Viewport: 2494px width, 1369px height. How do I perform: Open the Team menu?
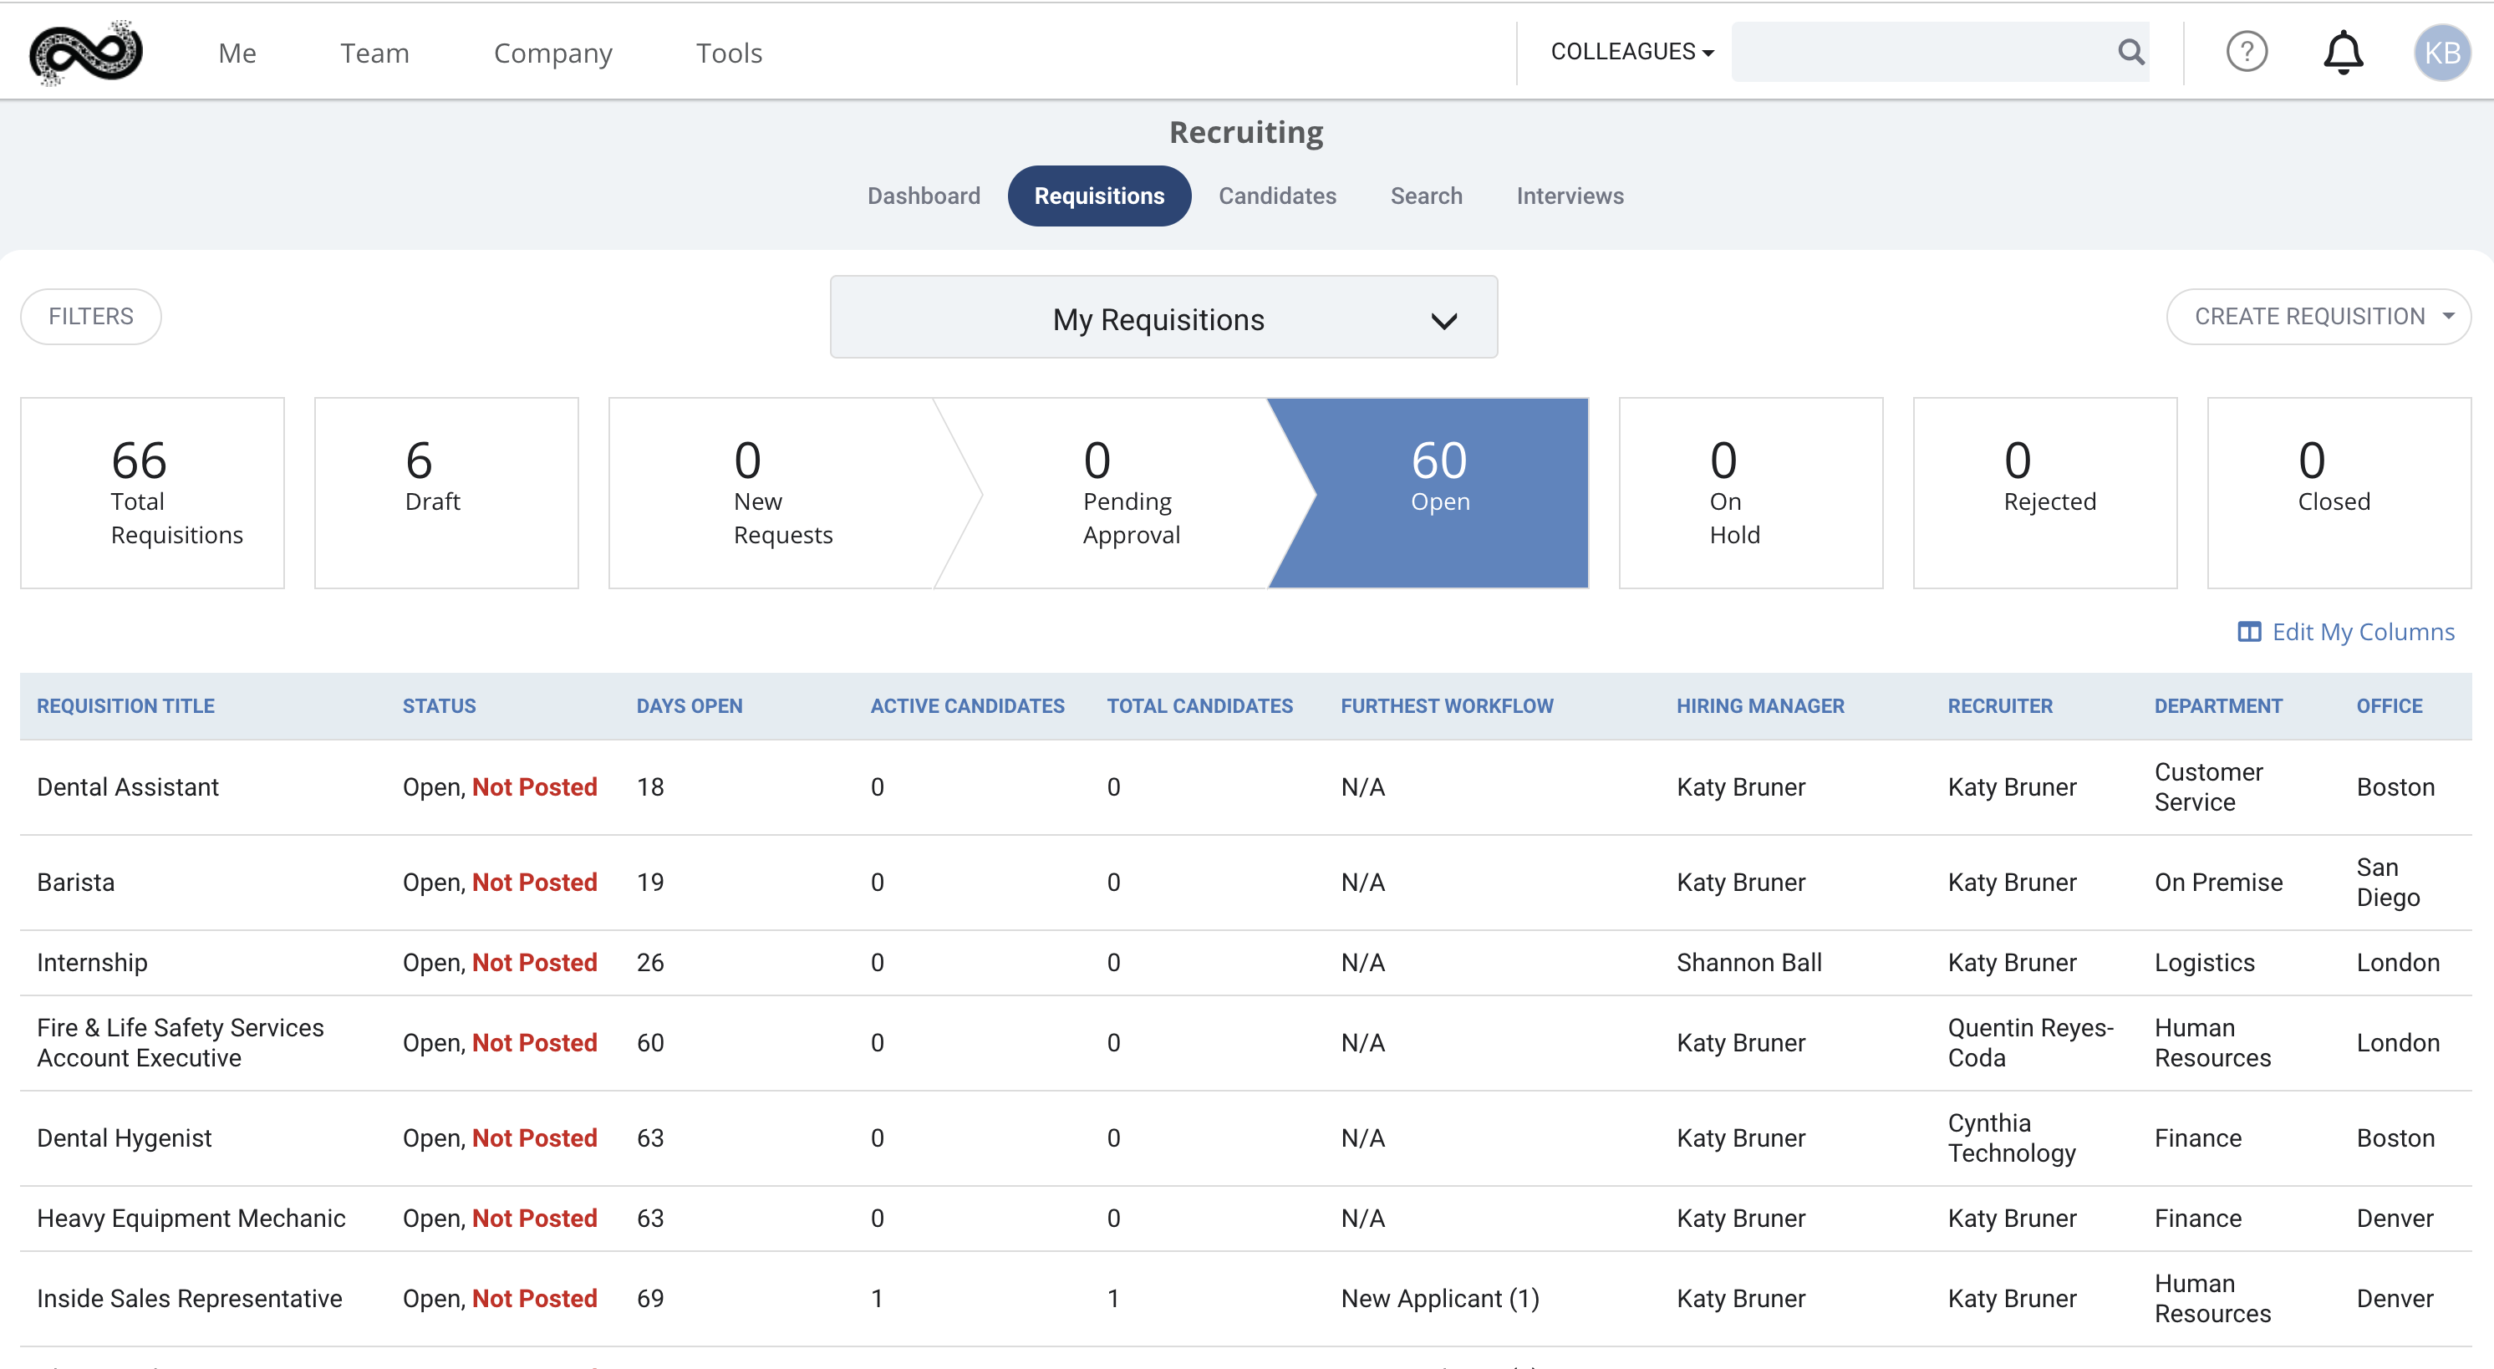pyautogui.click(x=374, y=53)
